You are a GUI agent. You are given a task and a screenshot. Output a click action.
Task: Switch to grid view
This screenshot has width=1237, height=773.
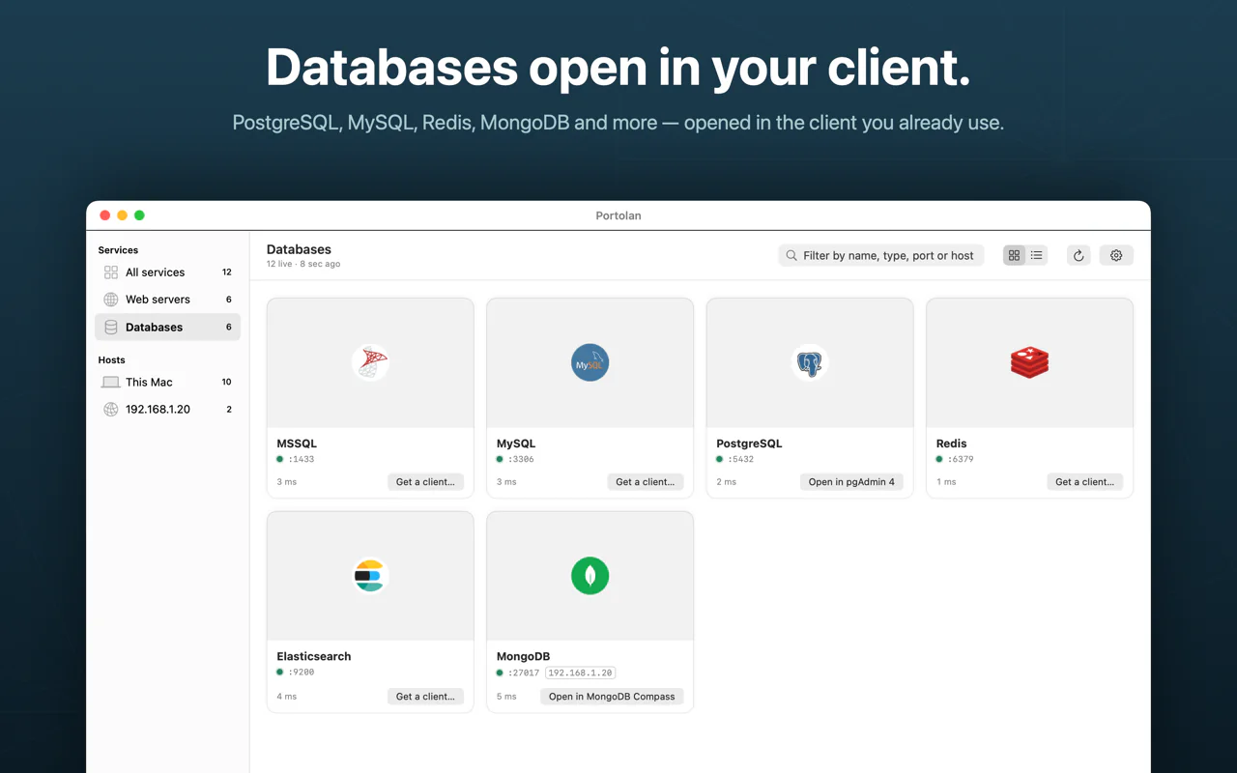point(1014,255)
